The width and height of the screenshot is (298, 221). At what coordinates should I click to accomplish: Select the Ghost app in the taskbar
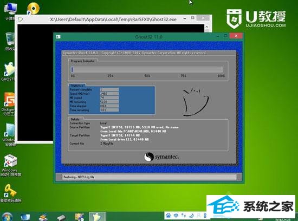(98, 217)
